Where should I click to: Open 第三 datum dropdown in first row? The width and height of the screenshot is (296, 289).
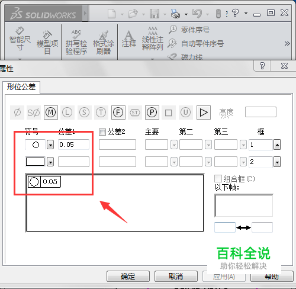click(243, 144)
